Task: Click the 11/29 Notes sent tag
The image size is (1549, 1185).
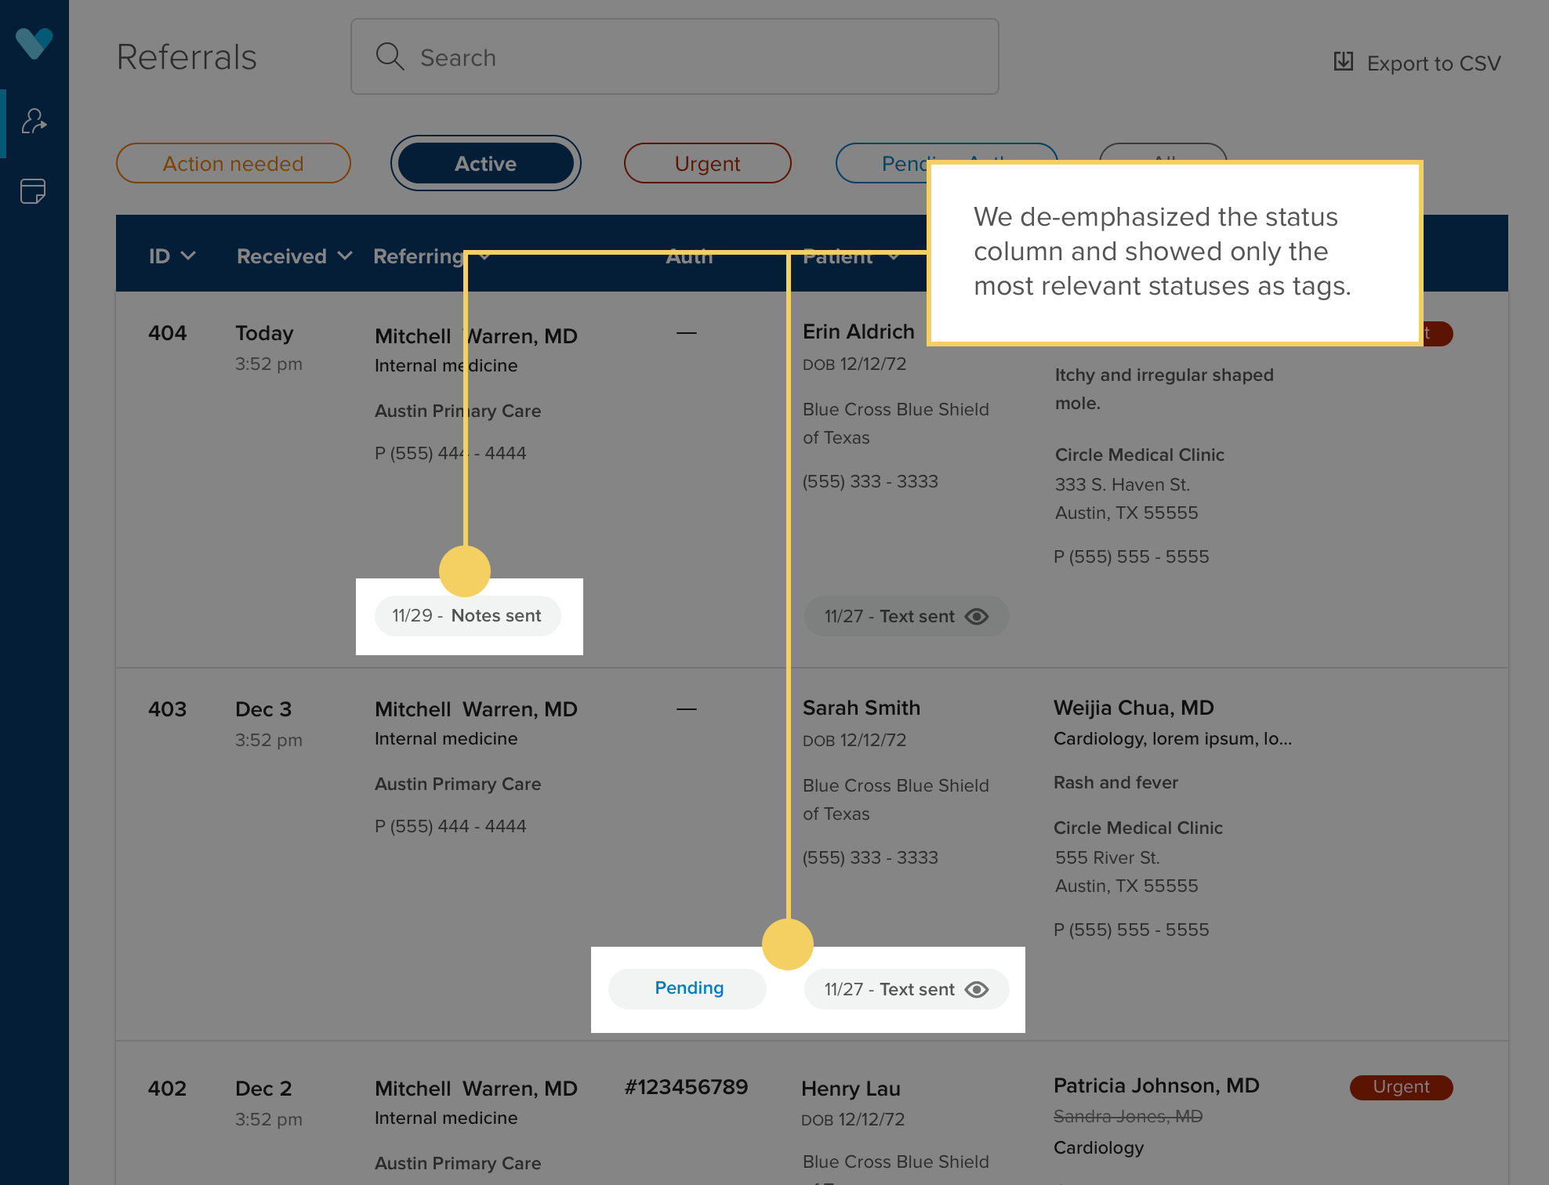Action: coord(467,616)
